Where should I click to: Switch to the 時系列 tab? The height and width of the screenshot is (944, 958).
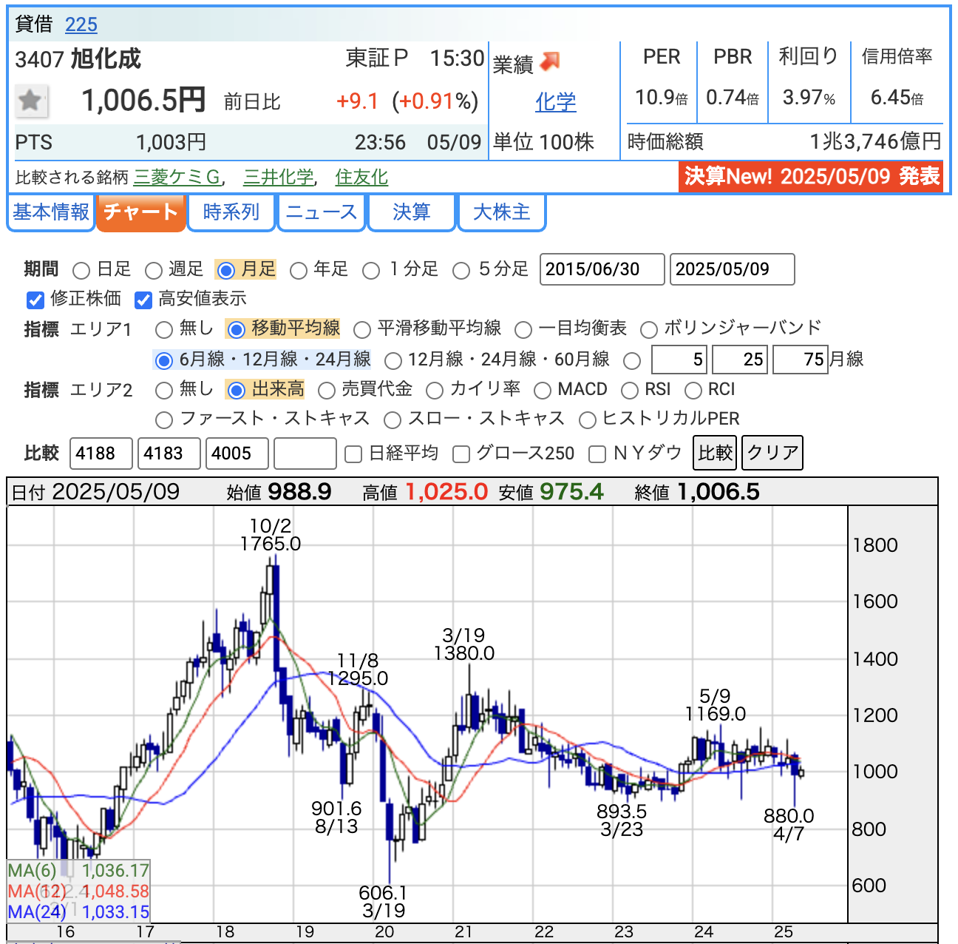point(231,213)
